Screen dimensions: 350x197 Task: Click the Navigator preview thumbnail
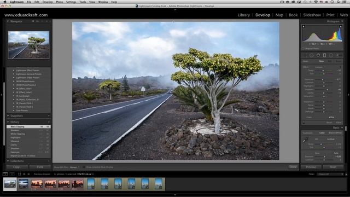(28, 45)
